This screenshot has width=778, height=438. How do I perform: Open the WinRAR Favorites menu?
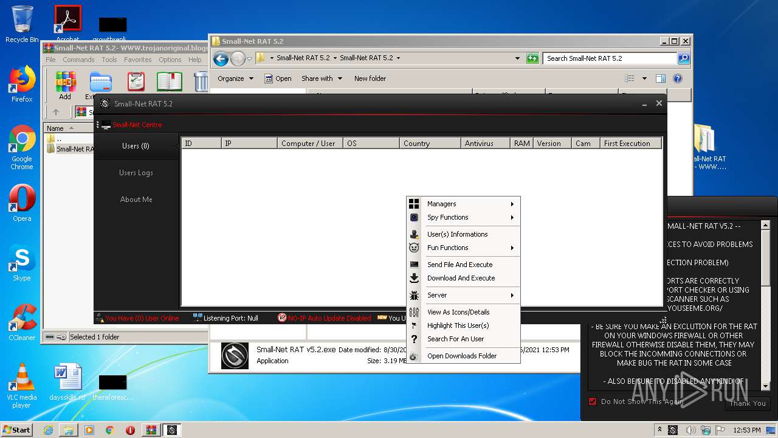point(138,60)
